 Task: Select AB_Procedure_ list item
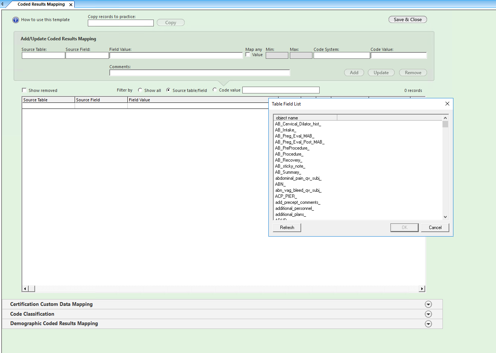(x=289, y=154)
